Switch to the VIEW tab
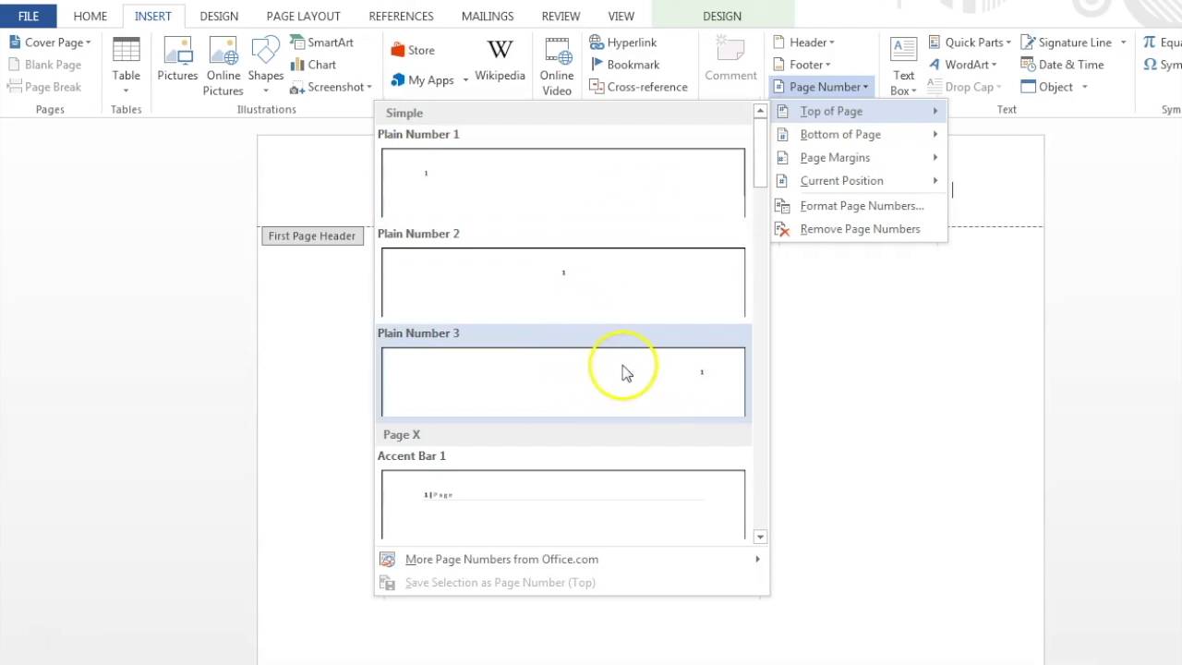The image size is (1182, 665). tap(621, 16)
